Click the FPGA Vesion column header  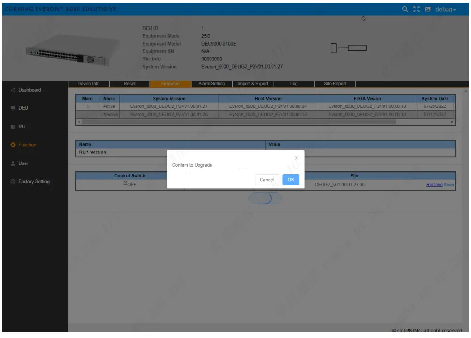(x=367, y=99)
